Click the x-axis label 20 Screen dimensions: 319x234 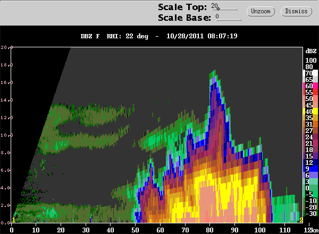61,230
